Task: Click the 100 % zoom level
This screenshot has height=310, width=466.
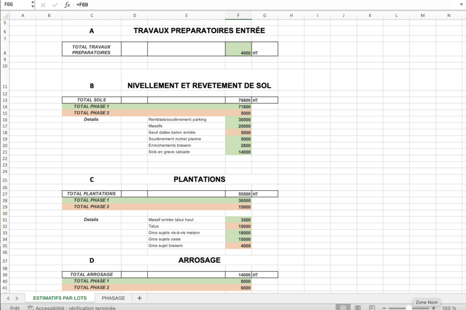Action: pos(449,308)
